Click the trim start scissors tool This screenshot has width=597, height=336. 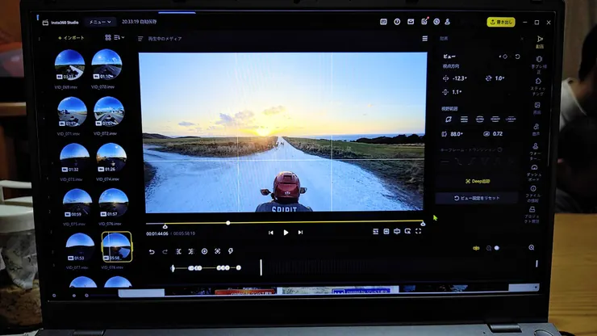(x=178, y=251)
